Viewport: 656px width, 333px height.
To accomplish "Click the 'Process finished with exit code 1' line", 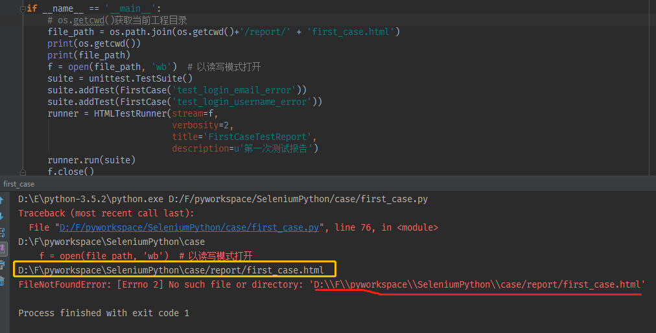I will 104,313.
